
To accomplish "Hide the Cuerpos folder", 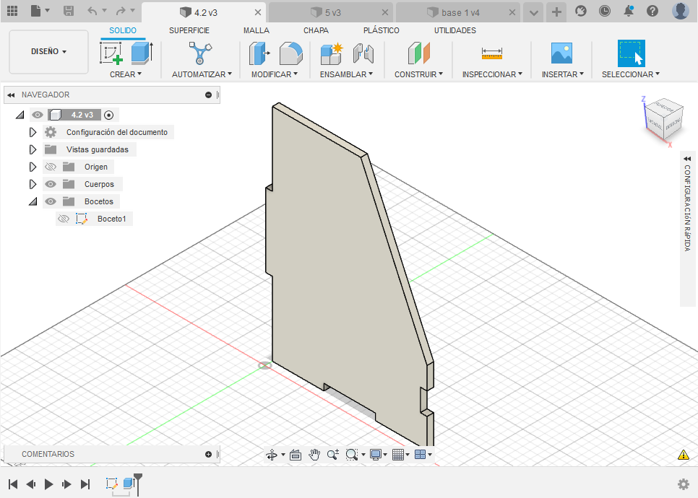I will (51, 184).
